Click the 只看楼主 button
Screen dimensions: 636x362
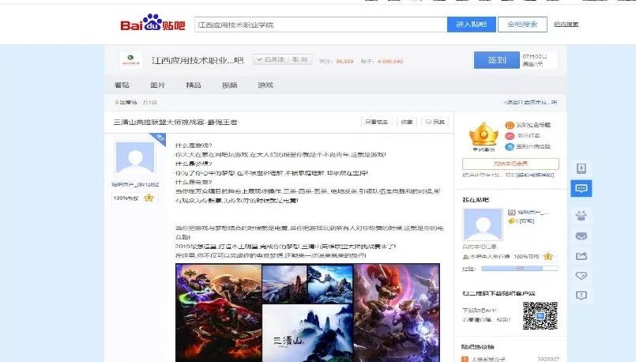(376, 122)
